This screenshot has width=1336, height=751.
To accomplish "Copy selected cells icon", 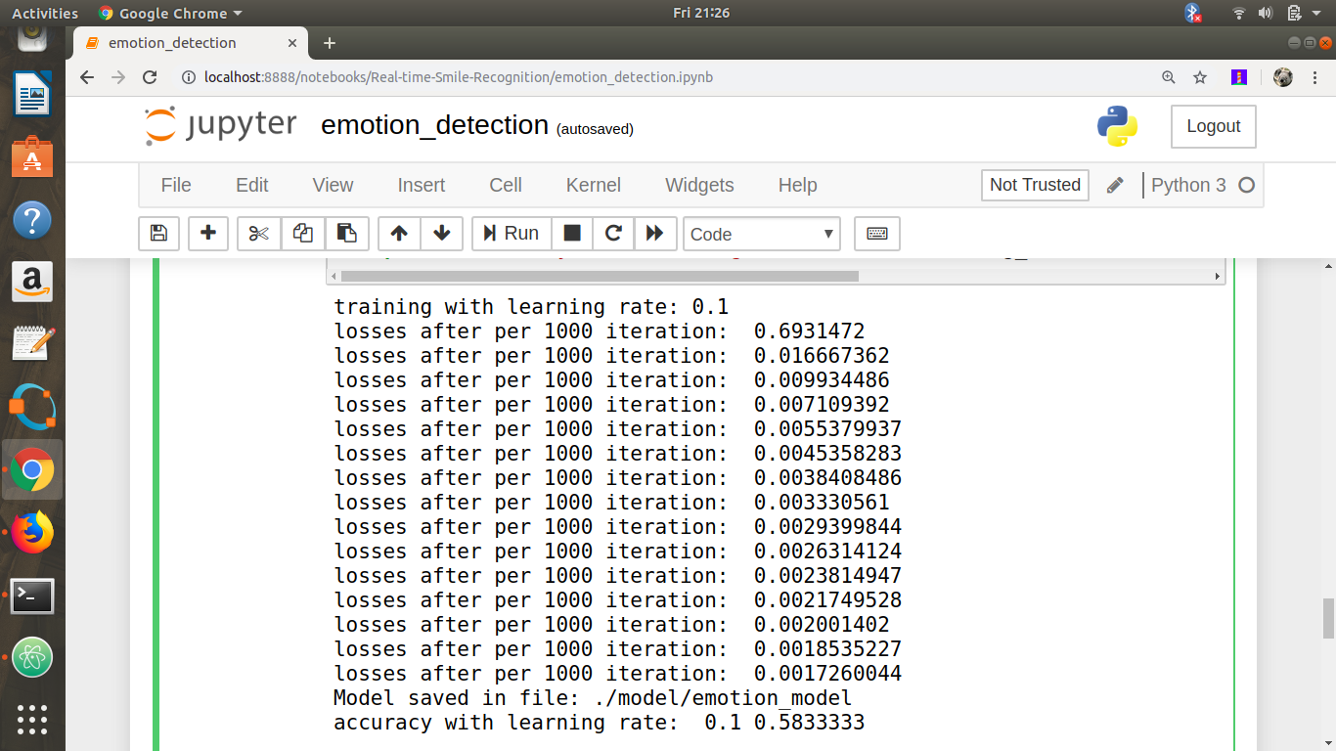I will [x=302, y=234].
